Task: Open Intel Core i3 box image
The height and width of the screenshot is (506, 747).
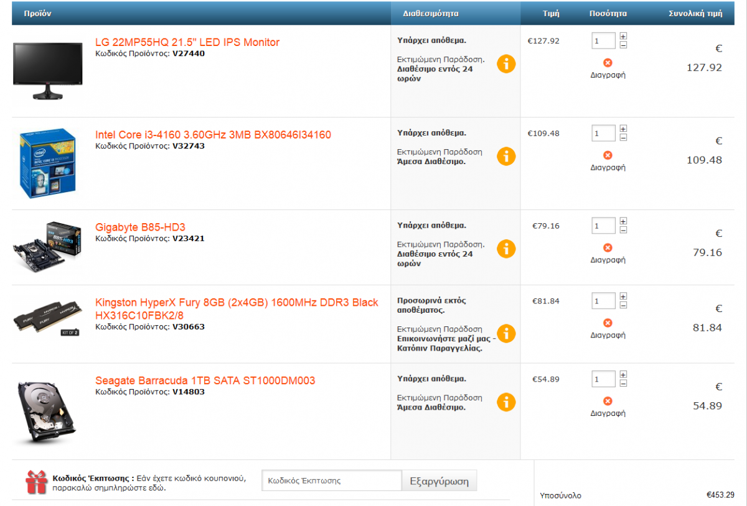Action: pyautogui.click(x=49, y=163)
